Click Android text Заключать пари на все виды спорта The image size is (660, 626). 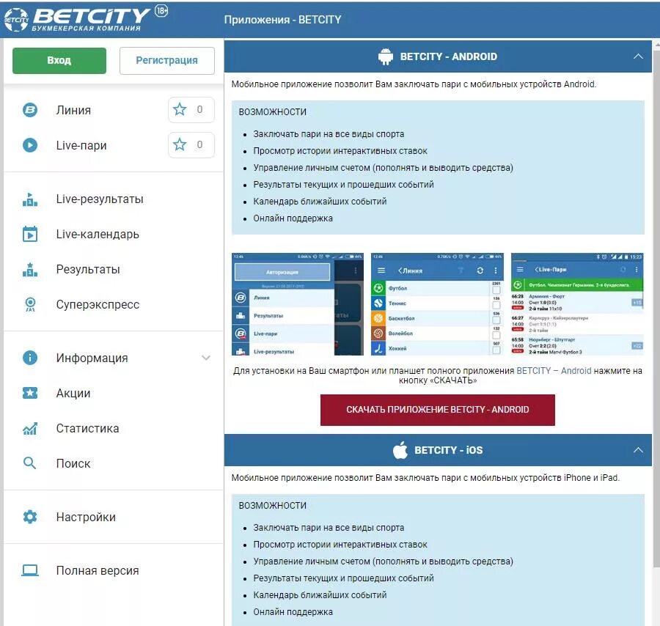[x=329, y=134]
